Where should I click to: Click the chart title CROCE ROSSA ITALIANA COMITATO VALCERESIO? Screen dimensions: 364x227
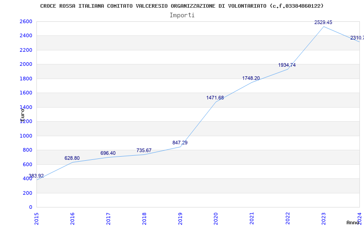click(182, 6)
